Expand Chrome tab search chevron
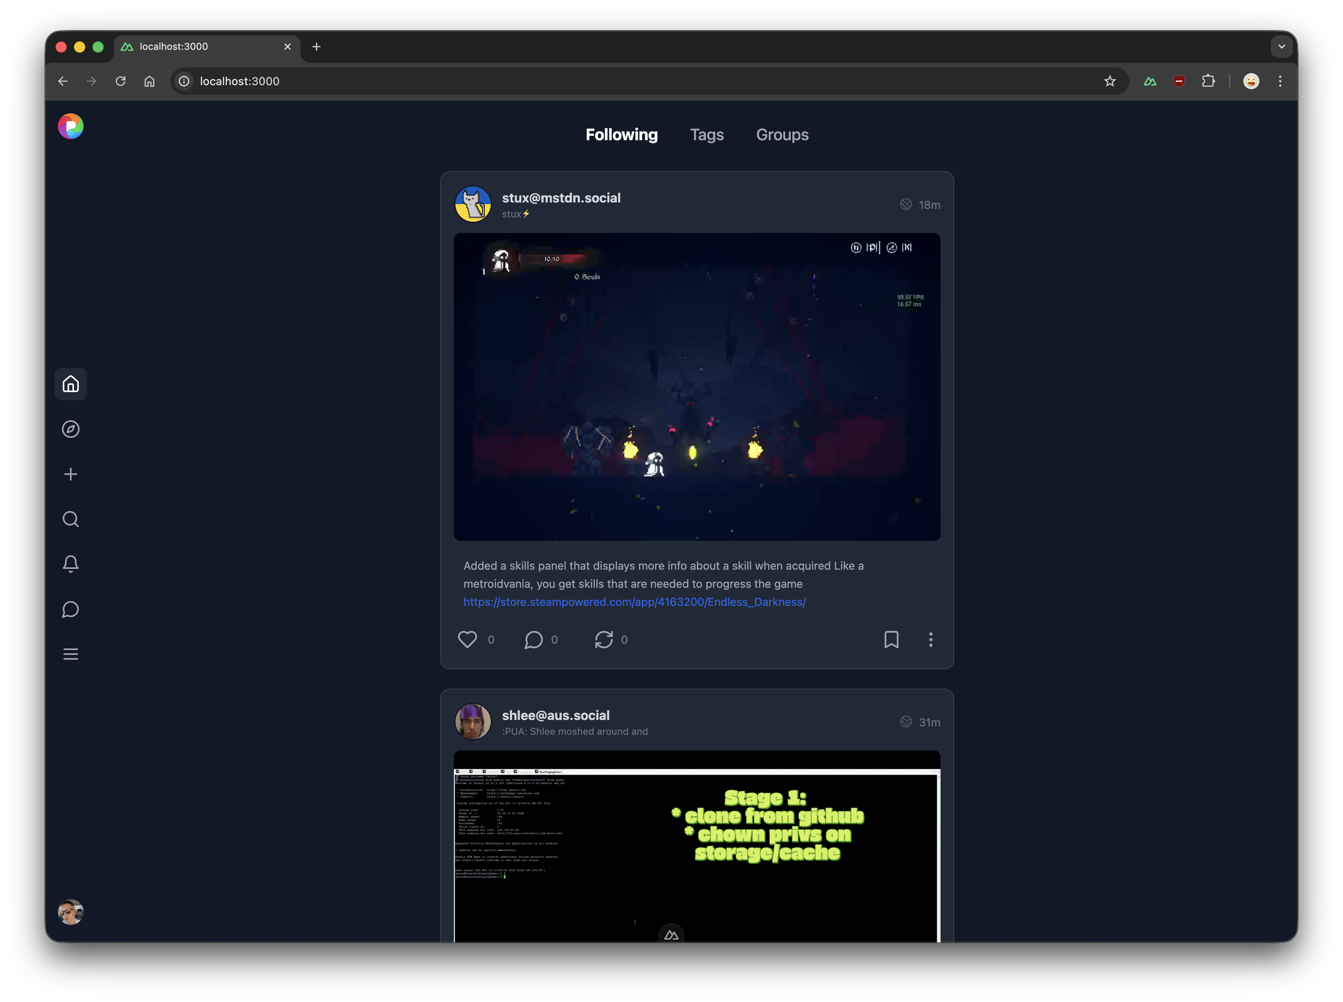 tap(1281, 47)
